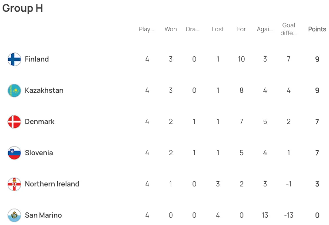
Task: Click the truncated Played column header
Action: (x=146, y=29)
